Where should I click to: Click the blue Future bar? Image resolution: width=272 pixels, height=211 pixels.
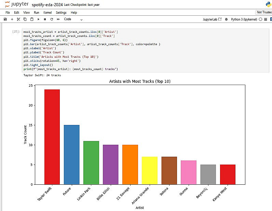coord(72,155)
